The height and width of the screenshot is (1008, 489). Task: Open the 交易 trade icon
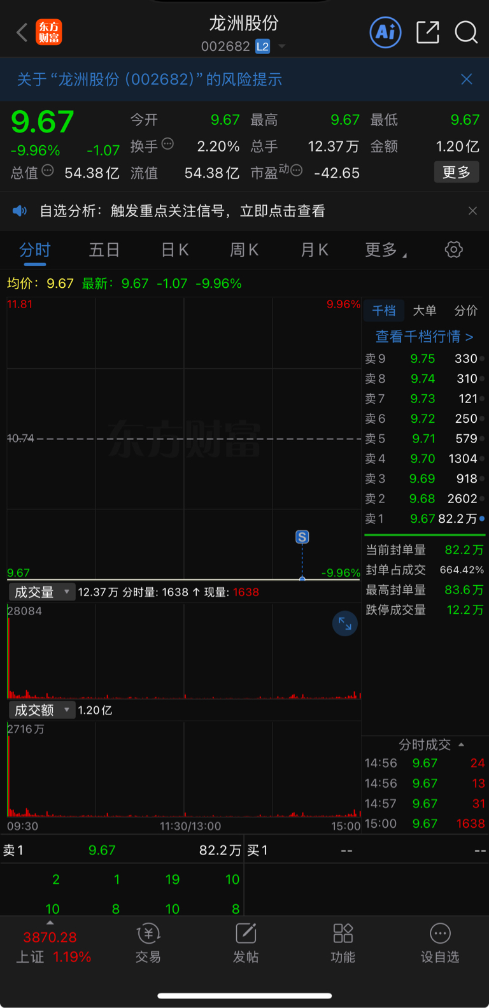tap(148, 942)
